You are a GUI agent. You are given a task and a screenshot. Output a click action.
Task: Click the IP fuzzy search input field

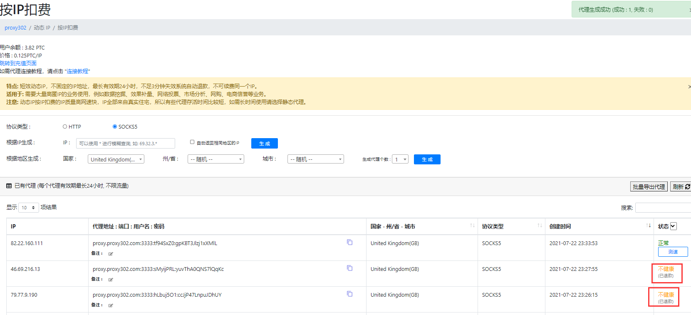[x=125, y=144]
